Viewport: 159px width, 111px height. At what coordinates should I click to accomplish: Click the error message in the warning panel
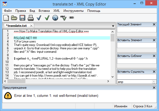[56, 96]
